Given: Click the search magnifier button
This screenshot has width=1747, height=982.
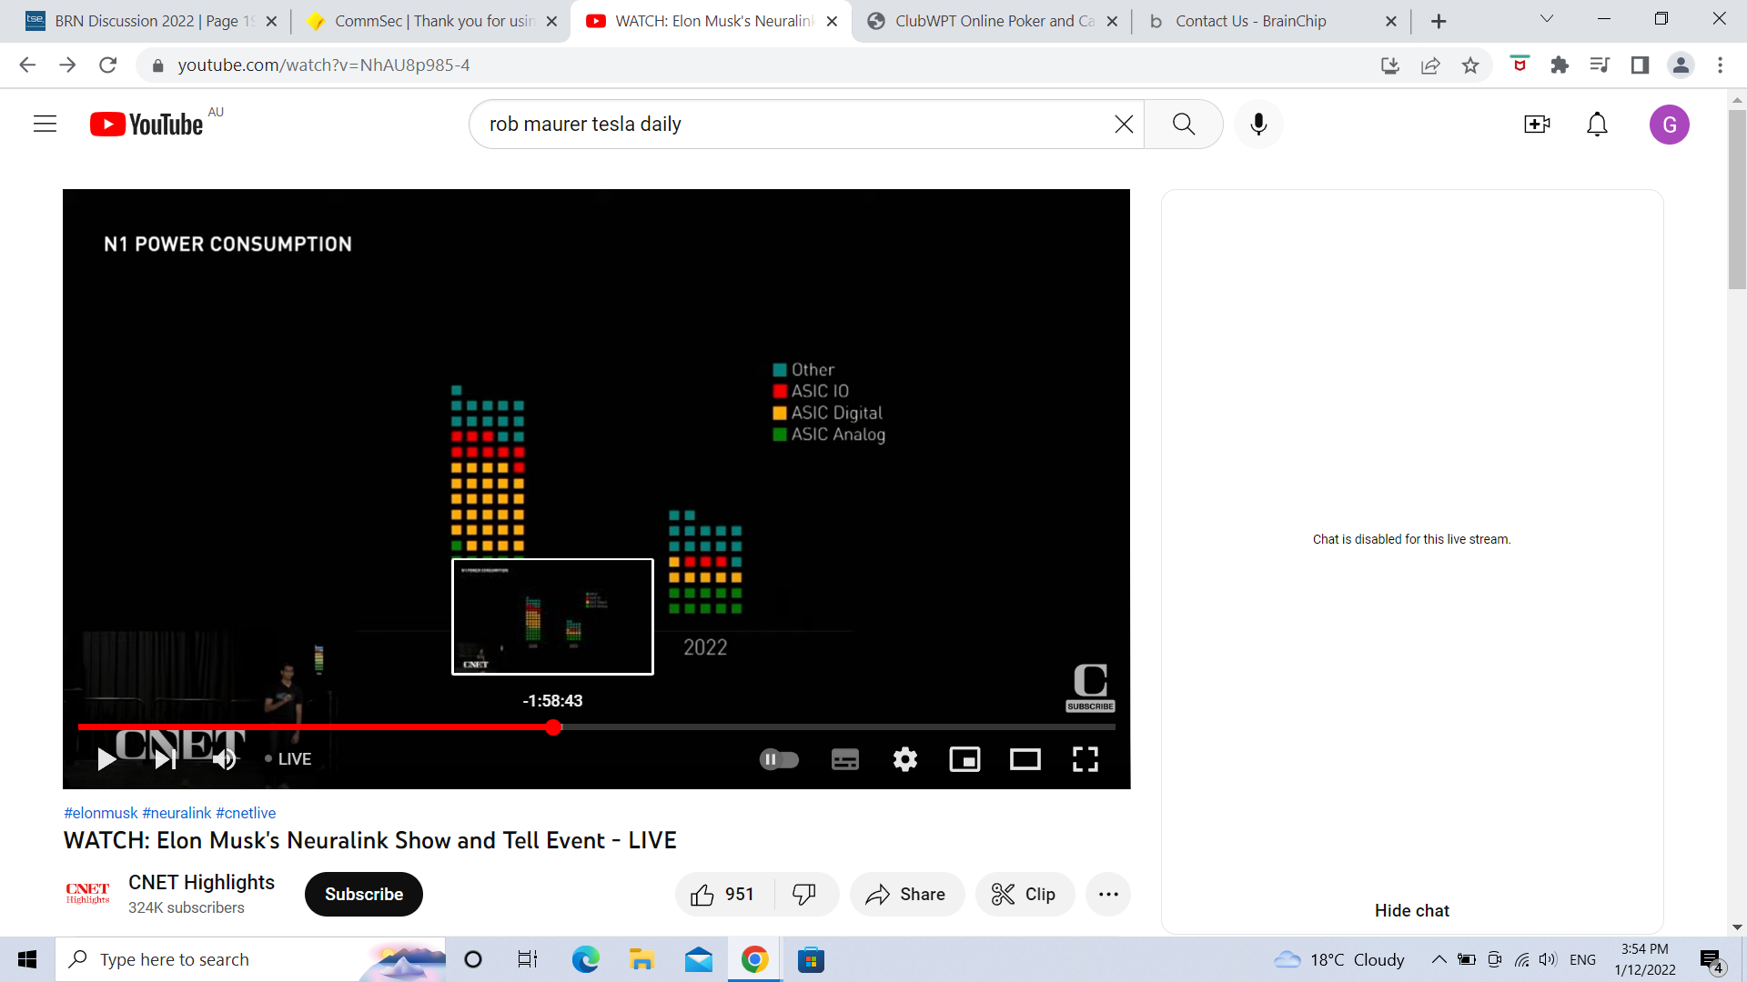Looking at the screenshot, I should (x=1183, y=124).
